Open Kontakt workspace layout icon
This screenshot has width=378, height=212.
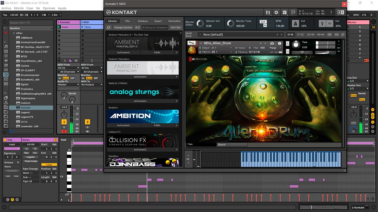point(285,12)
